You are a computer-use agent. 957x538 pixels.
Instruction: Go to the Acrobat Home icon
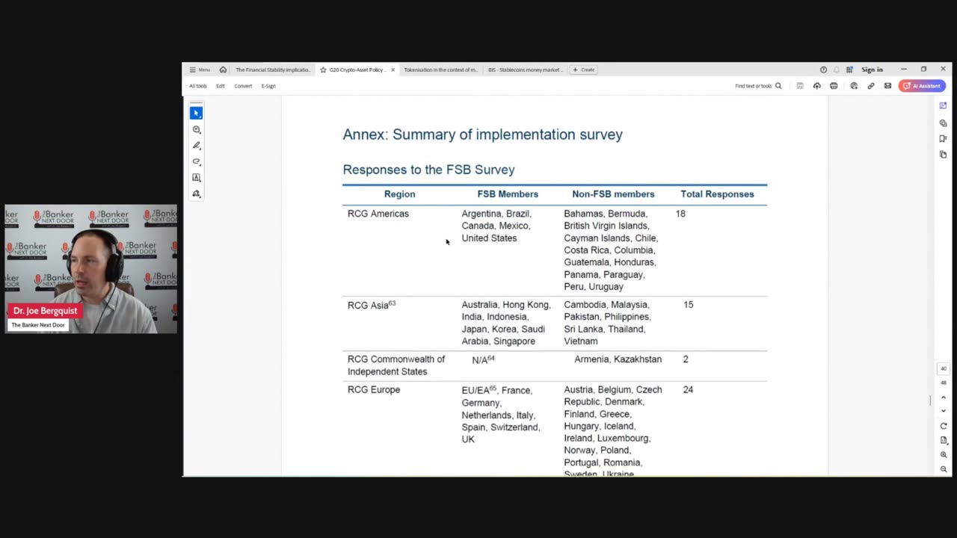coord(223,69)
